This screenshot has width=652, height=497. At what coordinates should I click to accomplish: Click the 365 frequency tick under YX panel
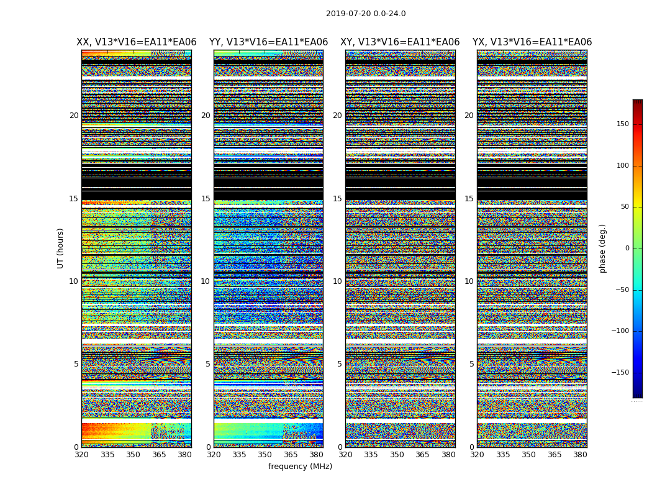(555, 455)
